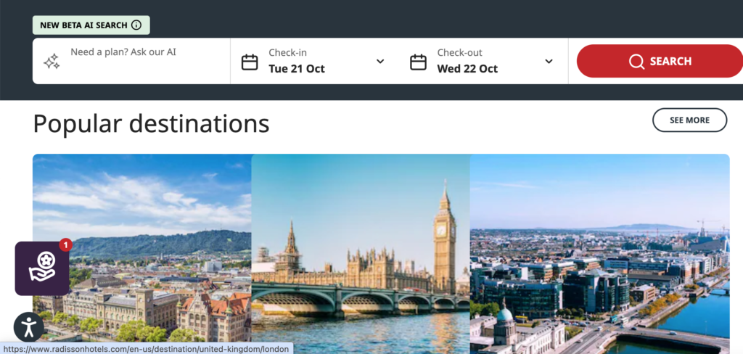Click the Check-in calendar icon
This screenshot has height=354, width=743.
[x=250, y=62]
